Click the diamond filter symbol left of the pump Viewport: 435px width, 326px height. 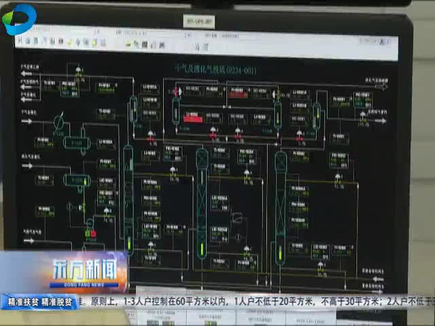tap(69, 206)
